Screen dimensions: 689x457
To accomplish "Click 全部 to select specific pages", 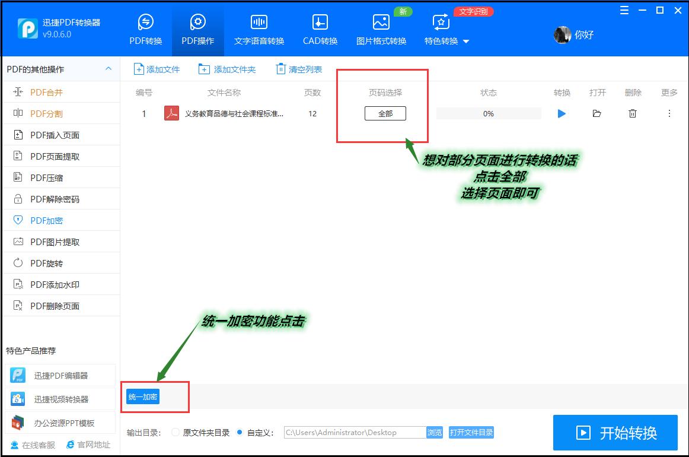I will click(x=385, y=113).
